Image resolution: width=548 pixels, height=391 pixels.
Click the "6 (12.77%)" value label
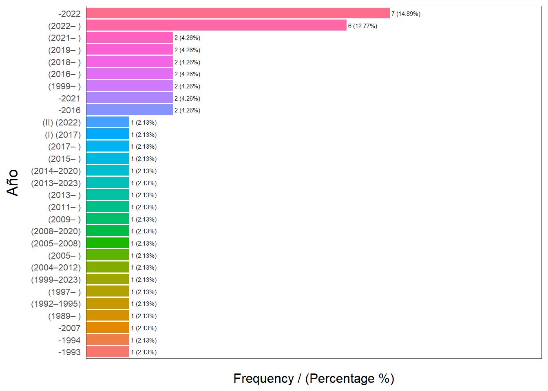point(362,26)
